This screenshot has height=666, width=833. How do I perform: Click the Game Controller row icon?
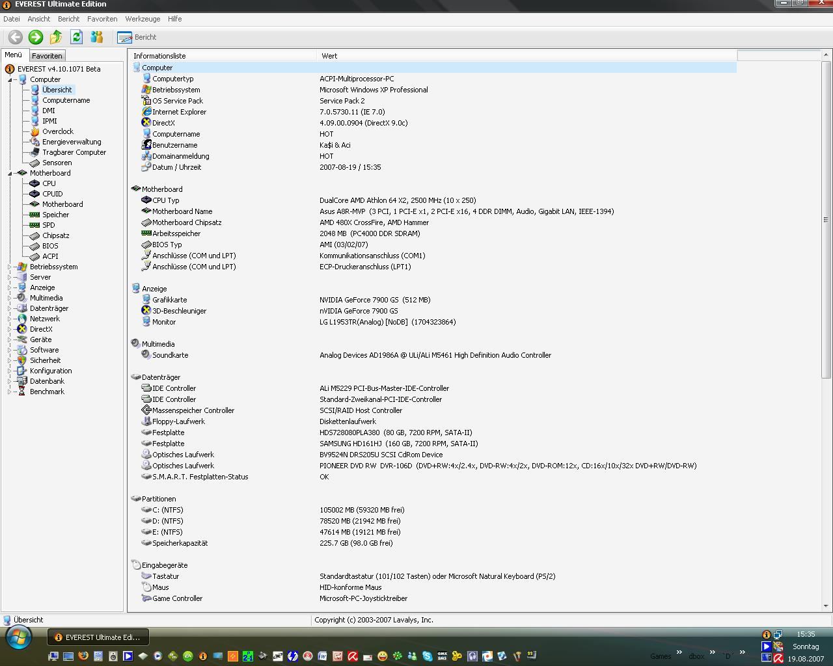(146, 598)
